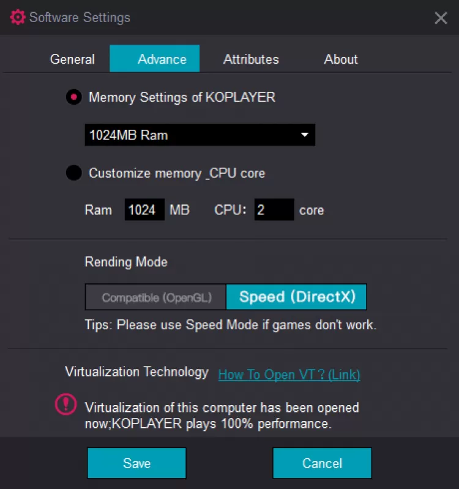Viewport: 459px width, 489px height.
Task: Switch to the Advance tab
Action: pyautogui.click(x=155, y=59)
